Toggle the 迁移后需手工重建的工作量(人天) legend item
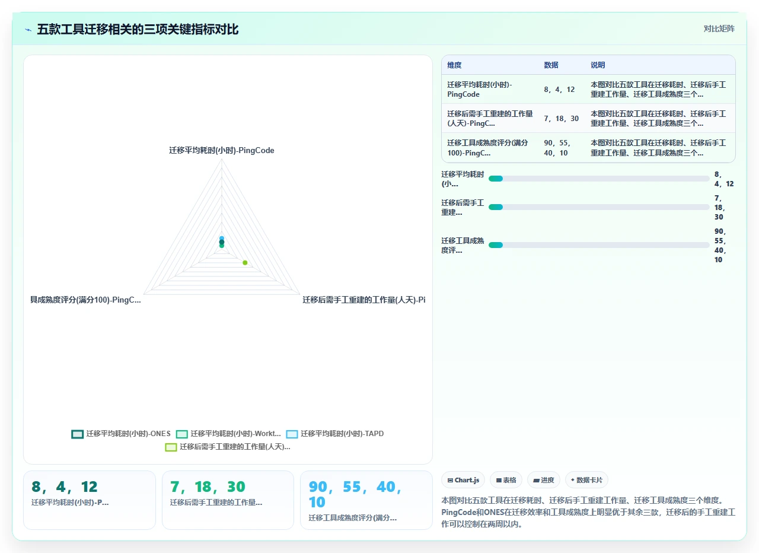 (228, 447)
